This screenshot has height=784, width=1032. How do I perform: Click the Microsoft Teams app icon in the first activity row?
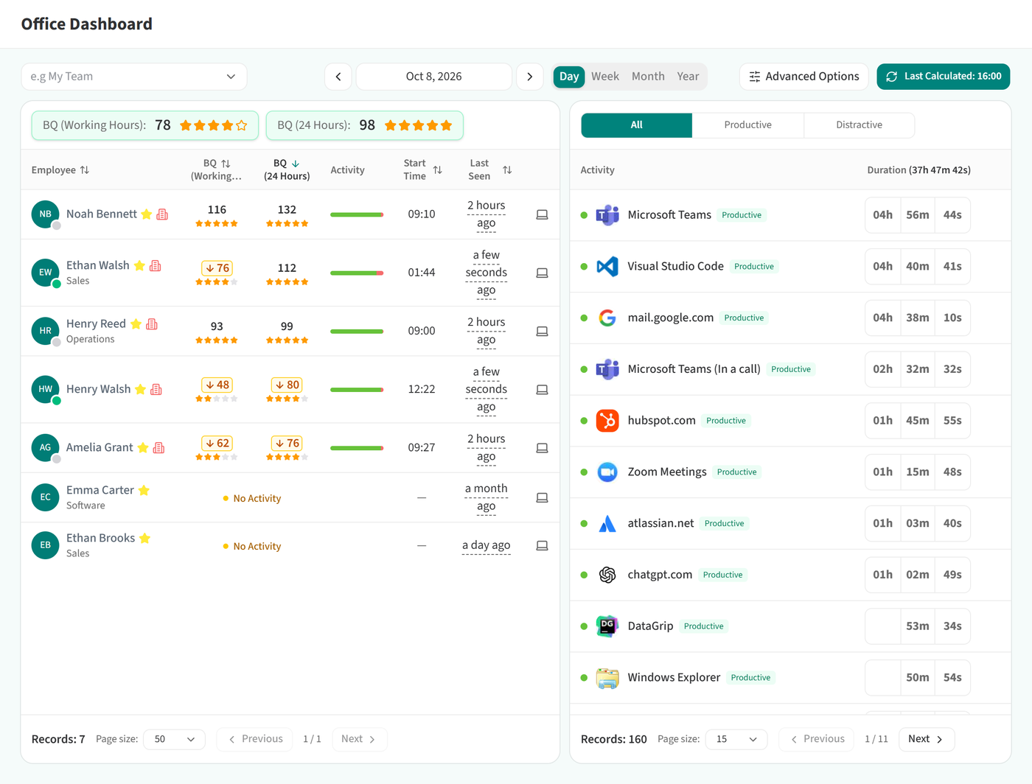click(x=607, y=215)
